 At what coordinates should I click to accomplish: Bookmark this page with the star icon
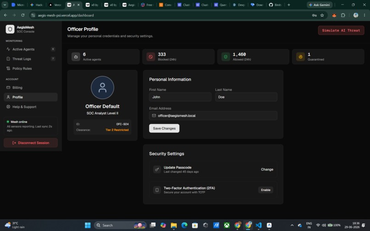tap(322, 15)
